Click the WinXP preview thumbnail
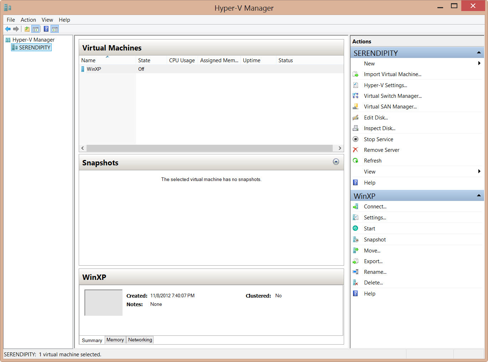488x362 pixels. pyautogui.click(x=104, y=303)
